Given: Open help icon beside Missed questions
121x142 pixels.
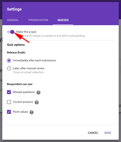Looking at the screenshot, I should tap(38, 93).
